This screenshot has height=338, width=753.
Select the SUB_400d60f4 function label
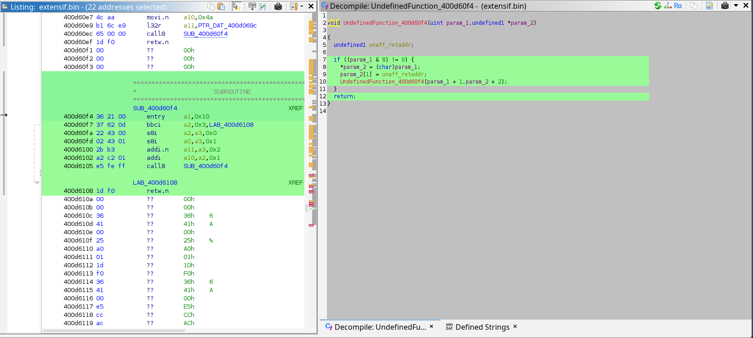(x=155, y=108)
